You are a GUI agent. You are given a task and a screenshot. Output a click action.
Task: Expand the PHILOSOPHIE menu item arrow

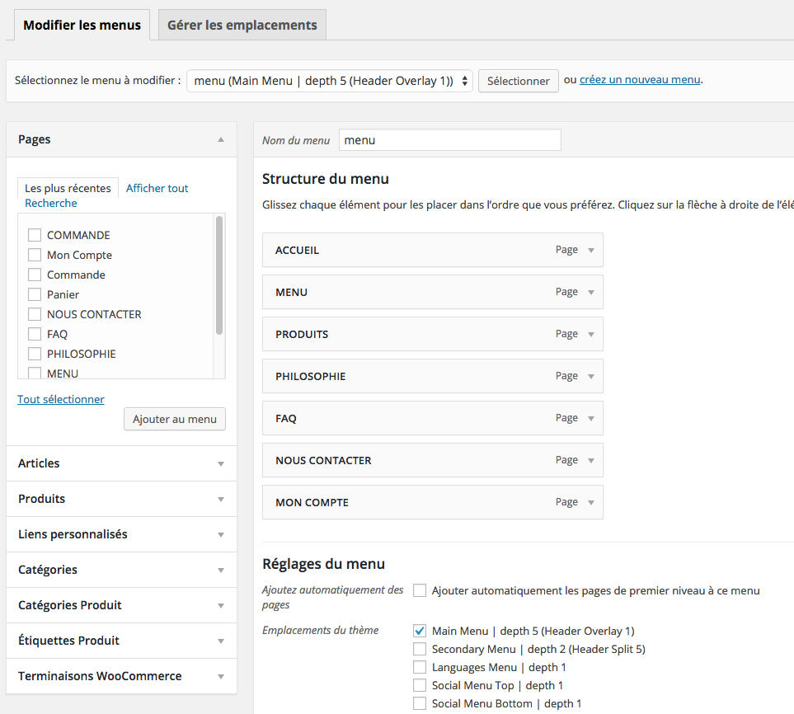(591, 376)
